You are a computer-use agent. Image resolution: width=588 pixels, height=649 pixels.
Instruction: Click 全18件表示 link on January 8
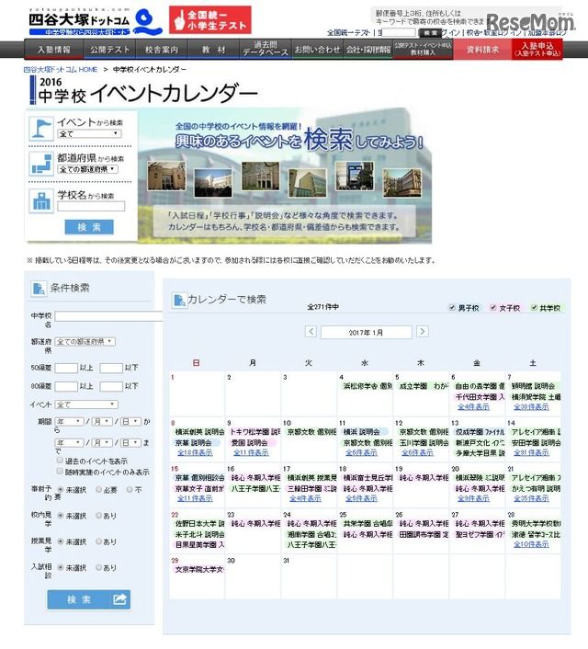tap(195, 453)
